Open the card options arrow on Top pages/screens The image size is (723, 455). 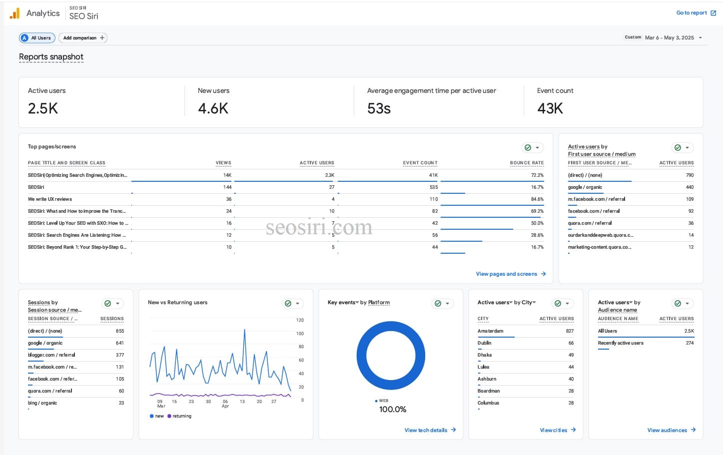coord(538,147)
